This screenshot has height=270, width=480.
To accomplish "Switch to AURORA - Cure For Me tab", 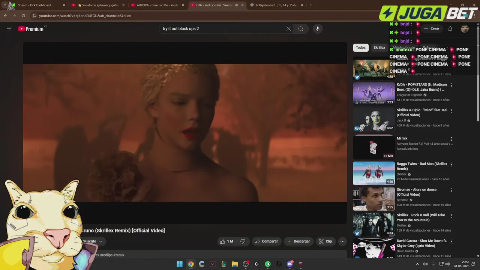I will tap(157, 5).
